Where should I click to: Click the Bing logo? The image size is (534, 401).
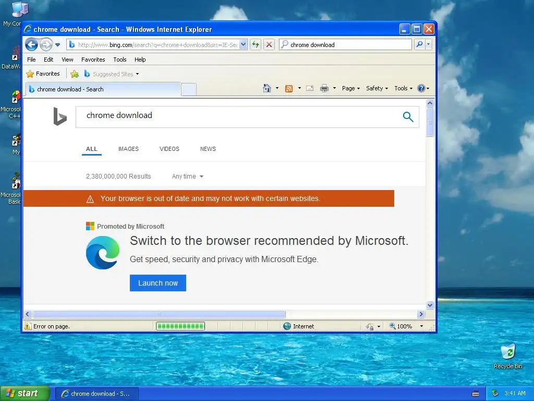[60, 116]
